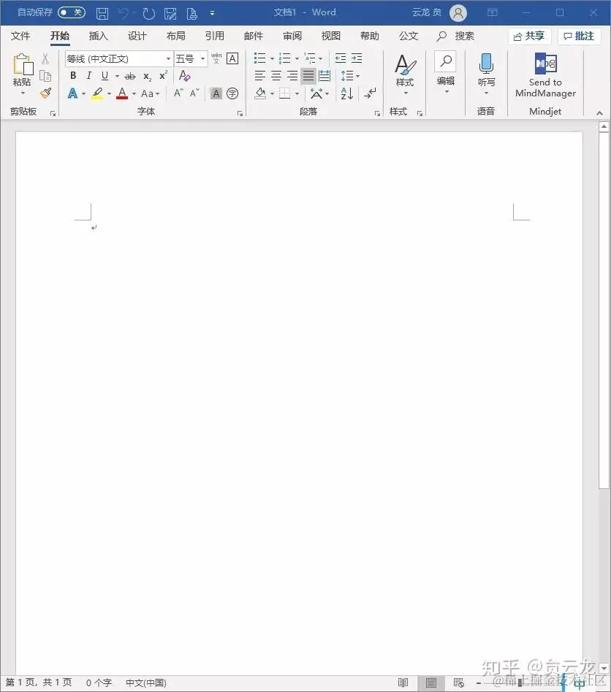Image resolution: width=611 pixels, height=692 pixels.
Task: Switch to the 插入 Insert tab
Action: (99, 36)
